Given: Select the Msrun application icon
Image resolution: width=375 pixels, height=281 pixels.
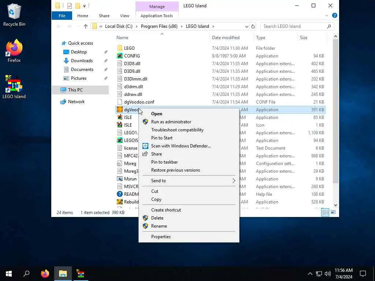Looking at the screenshot, I should (x=120, y=179).
